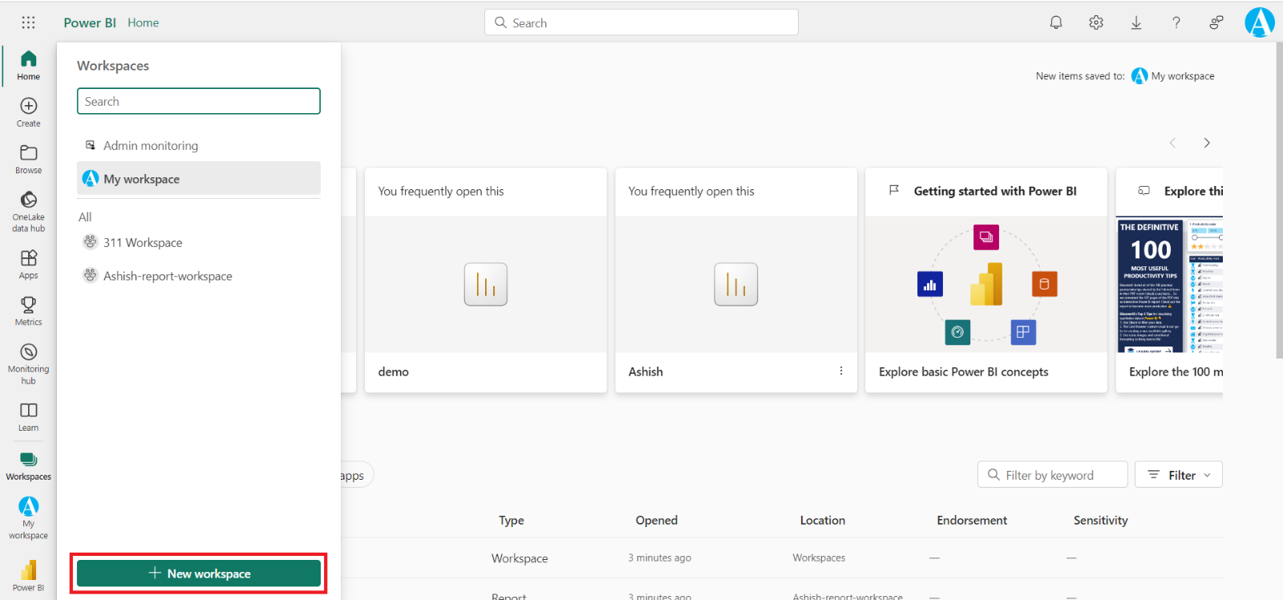
Task: Open Admin monitoring workspace
Action: [151, 145]
